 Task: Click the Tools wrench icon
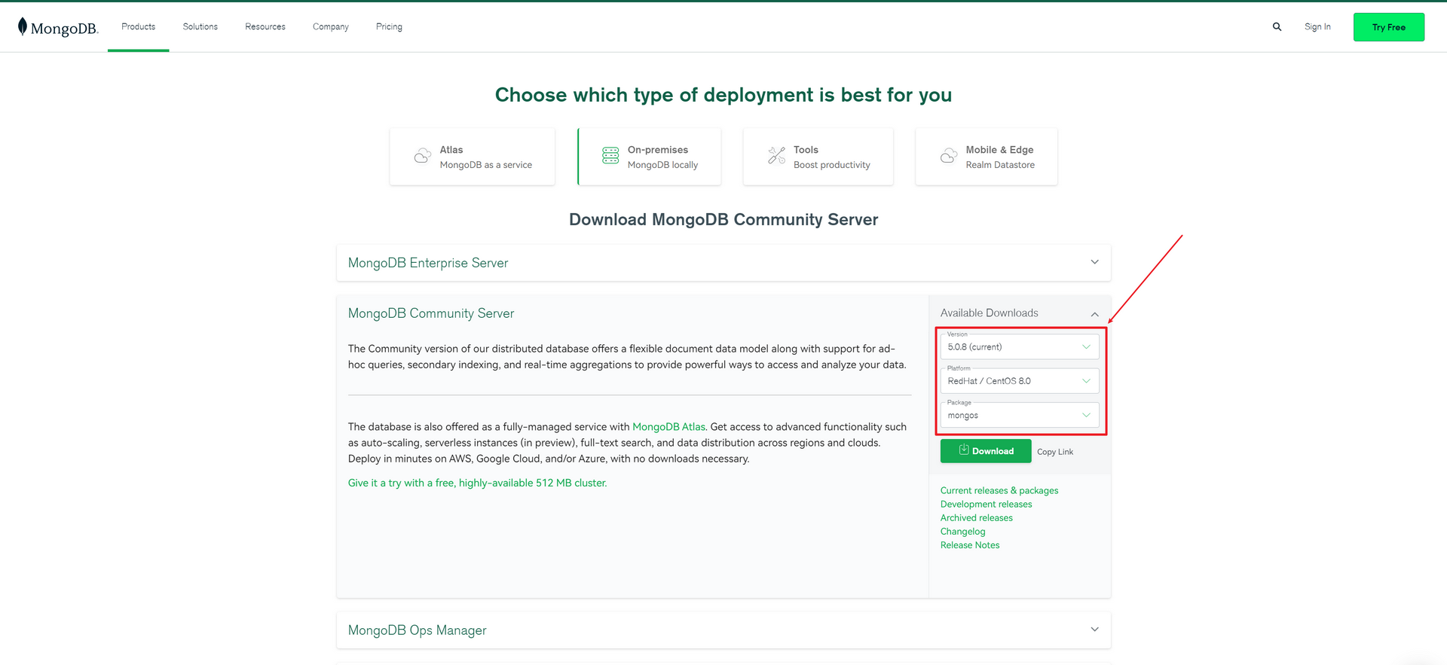(776, 156)
